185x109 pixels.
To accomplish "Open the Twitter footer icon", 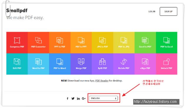I will [x=73, y=98].
